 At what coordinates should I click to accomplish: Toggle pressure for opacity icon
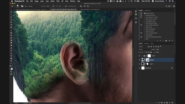pyautogui.click(x=53, y=6)
